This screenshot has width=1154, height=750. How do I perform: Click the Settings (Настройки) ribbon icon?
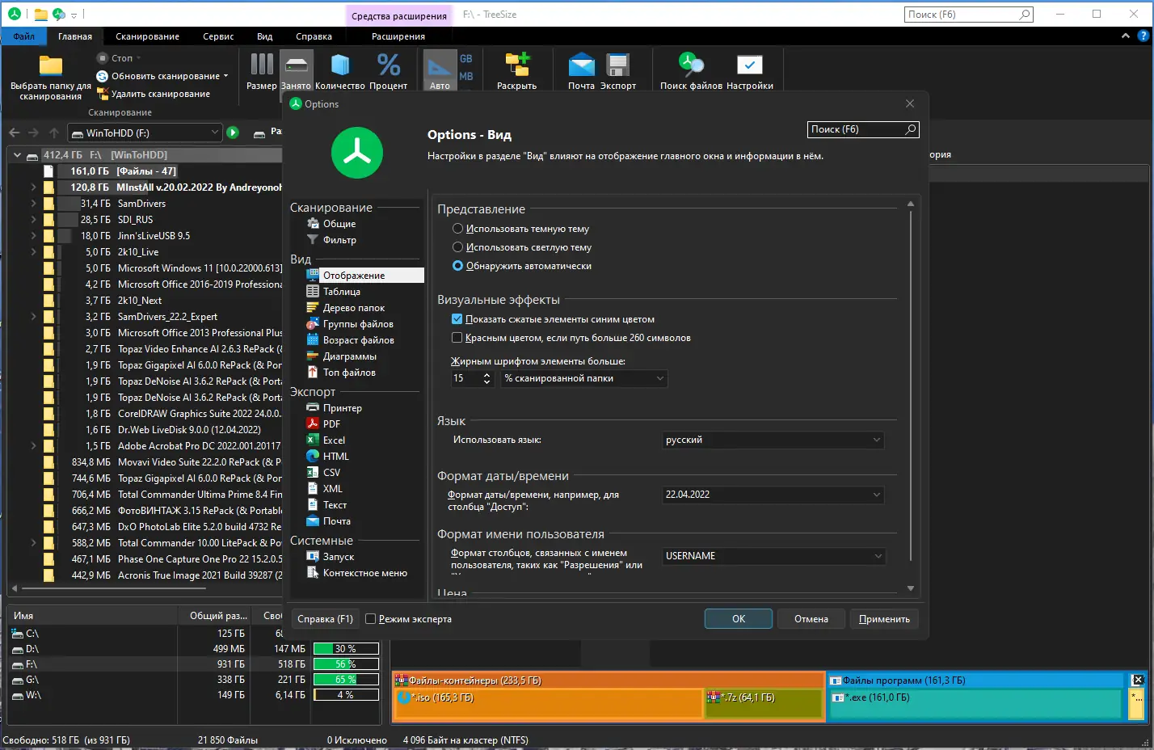(750, 65)
